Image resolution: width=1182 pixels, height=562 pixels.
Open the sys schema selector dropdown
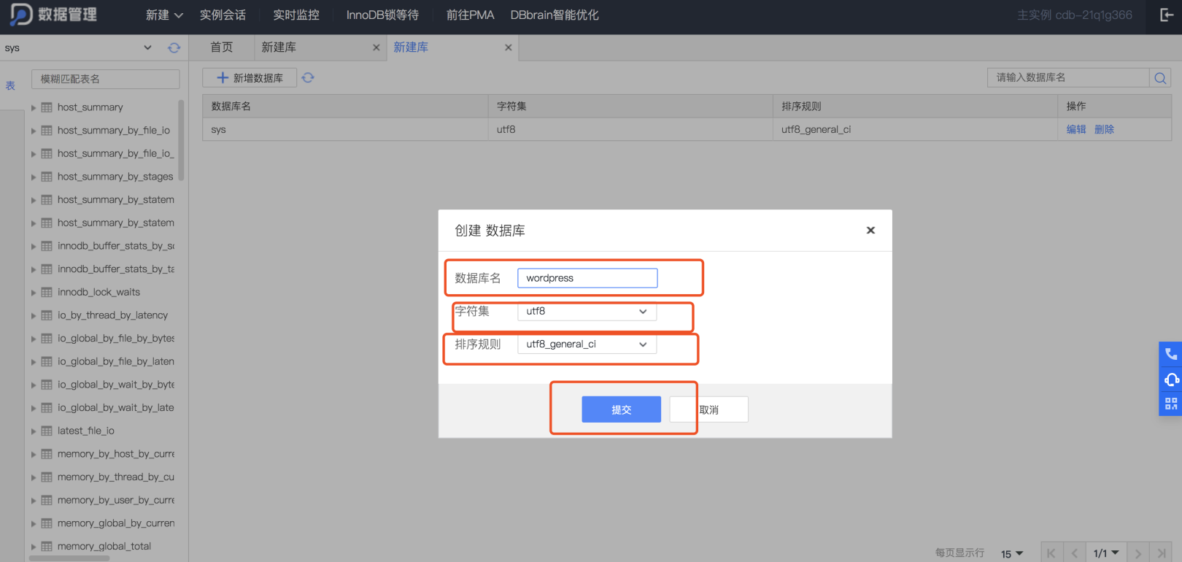[x=79, y=47]
